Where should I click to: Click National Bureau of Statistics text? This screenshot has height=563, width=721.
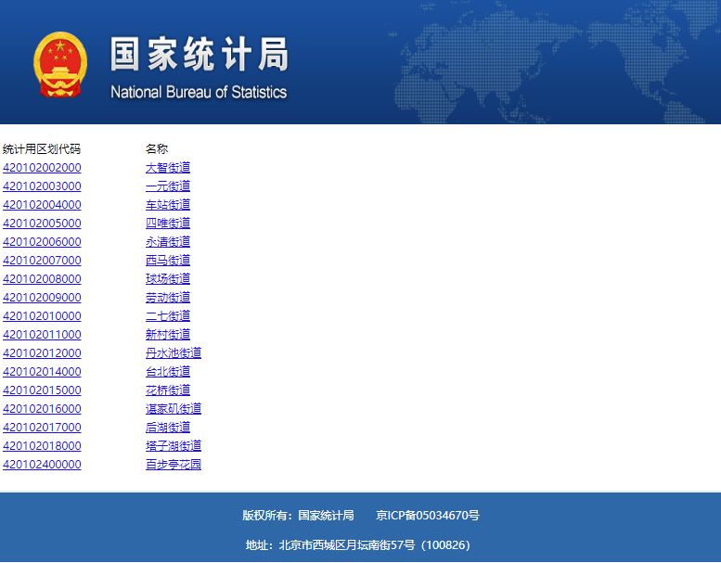[x=199, y=92]
